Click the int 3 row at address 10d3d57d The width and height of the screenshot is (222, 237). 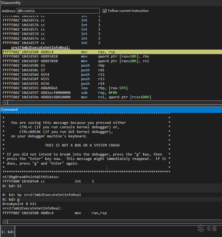tap(51, 34)
